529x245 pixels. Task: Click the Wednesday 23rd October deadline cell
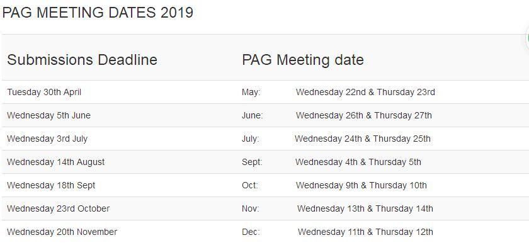58,208
